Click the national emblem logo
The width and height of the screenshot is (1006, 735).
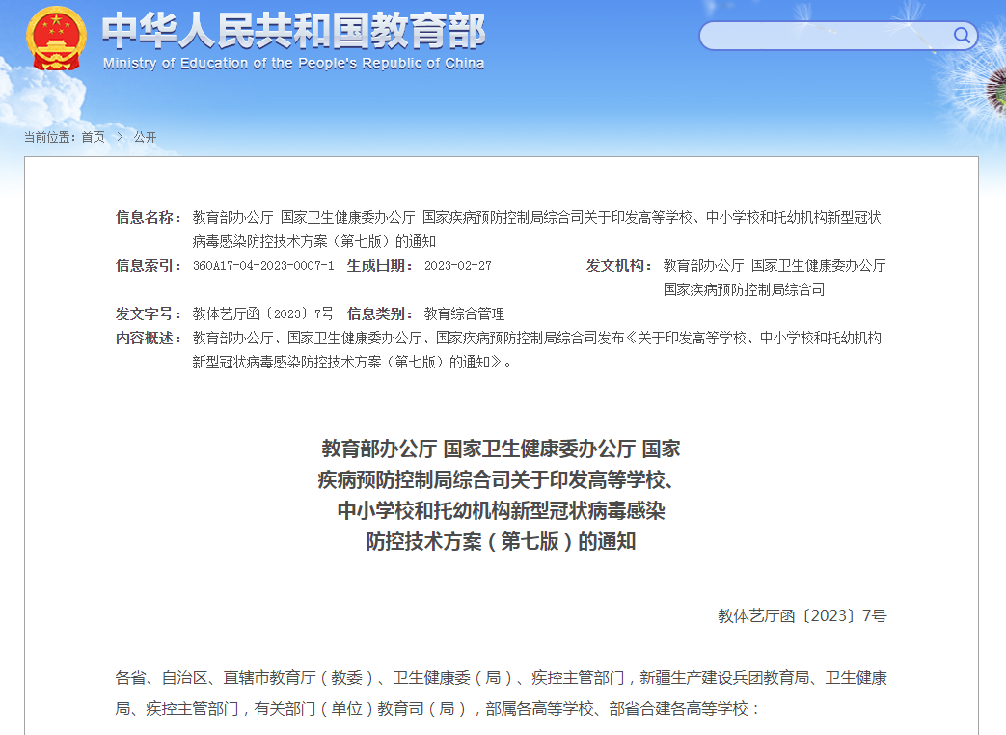pos(57,39)
